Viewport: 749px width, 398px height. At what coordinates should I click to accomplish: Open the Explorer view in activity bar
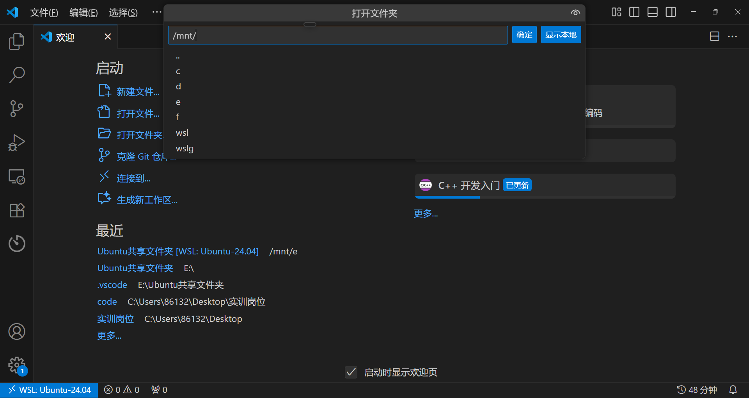click(16, 41)
